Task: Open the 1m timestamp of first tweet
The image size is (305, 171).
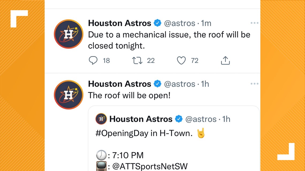Action: [x=206, y=23]
